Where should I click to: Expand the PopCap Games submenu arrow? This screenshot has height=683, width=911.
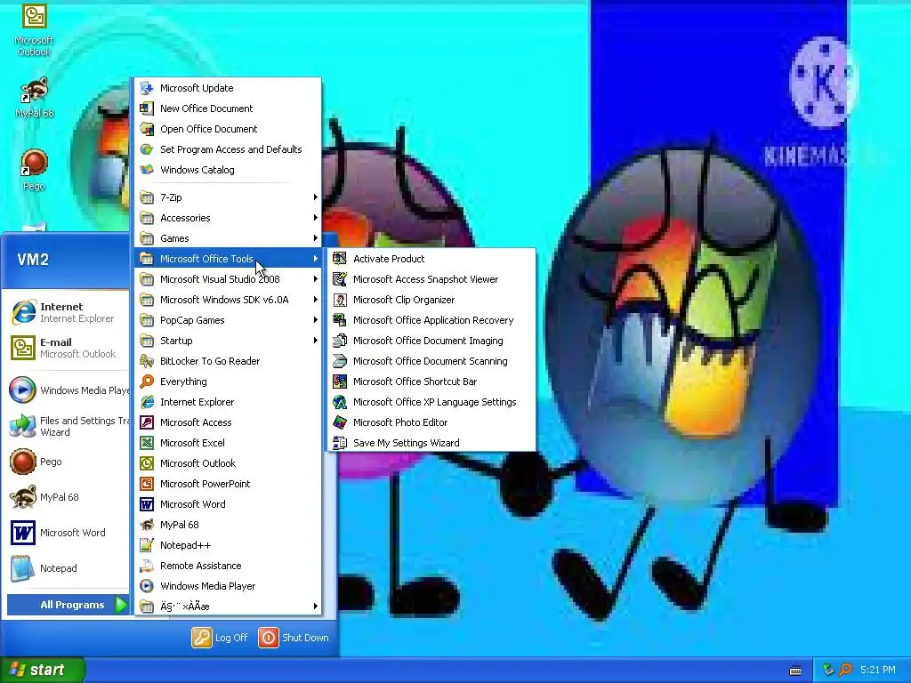[316, 320]
